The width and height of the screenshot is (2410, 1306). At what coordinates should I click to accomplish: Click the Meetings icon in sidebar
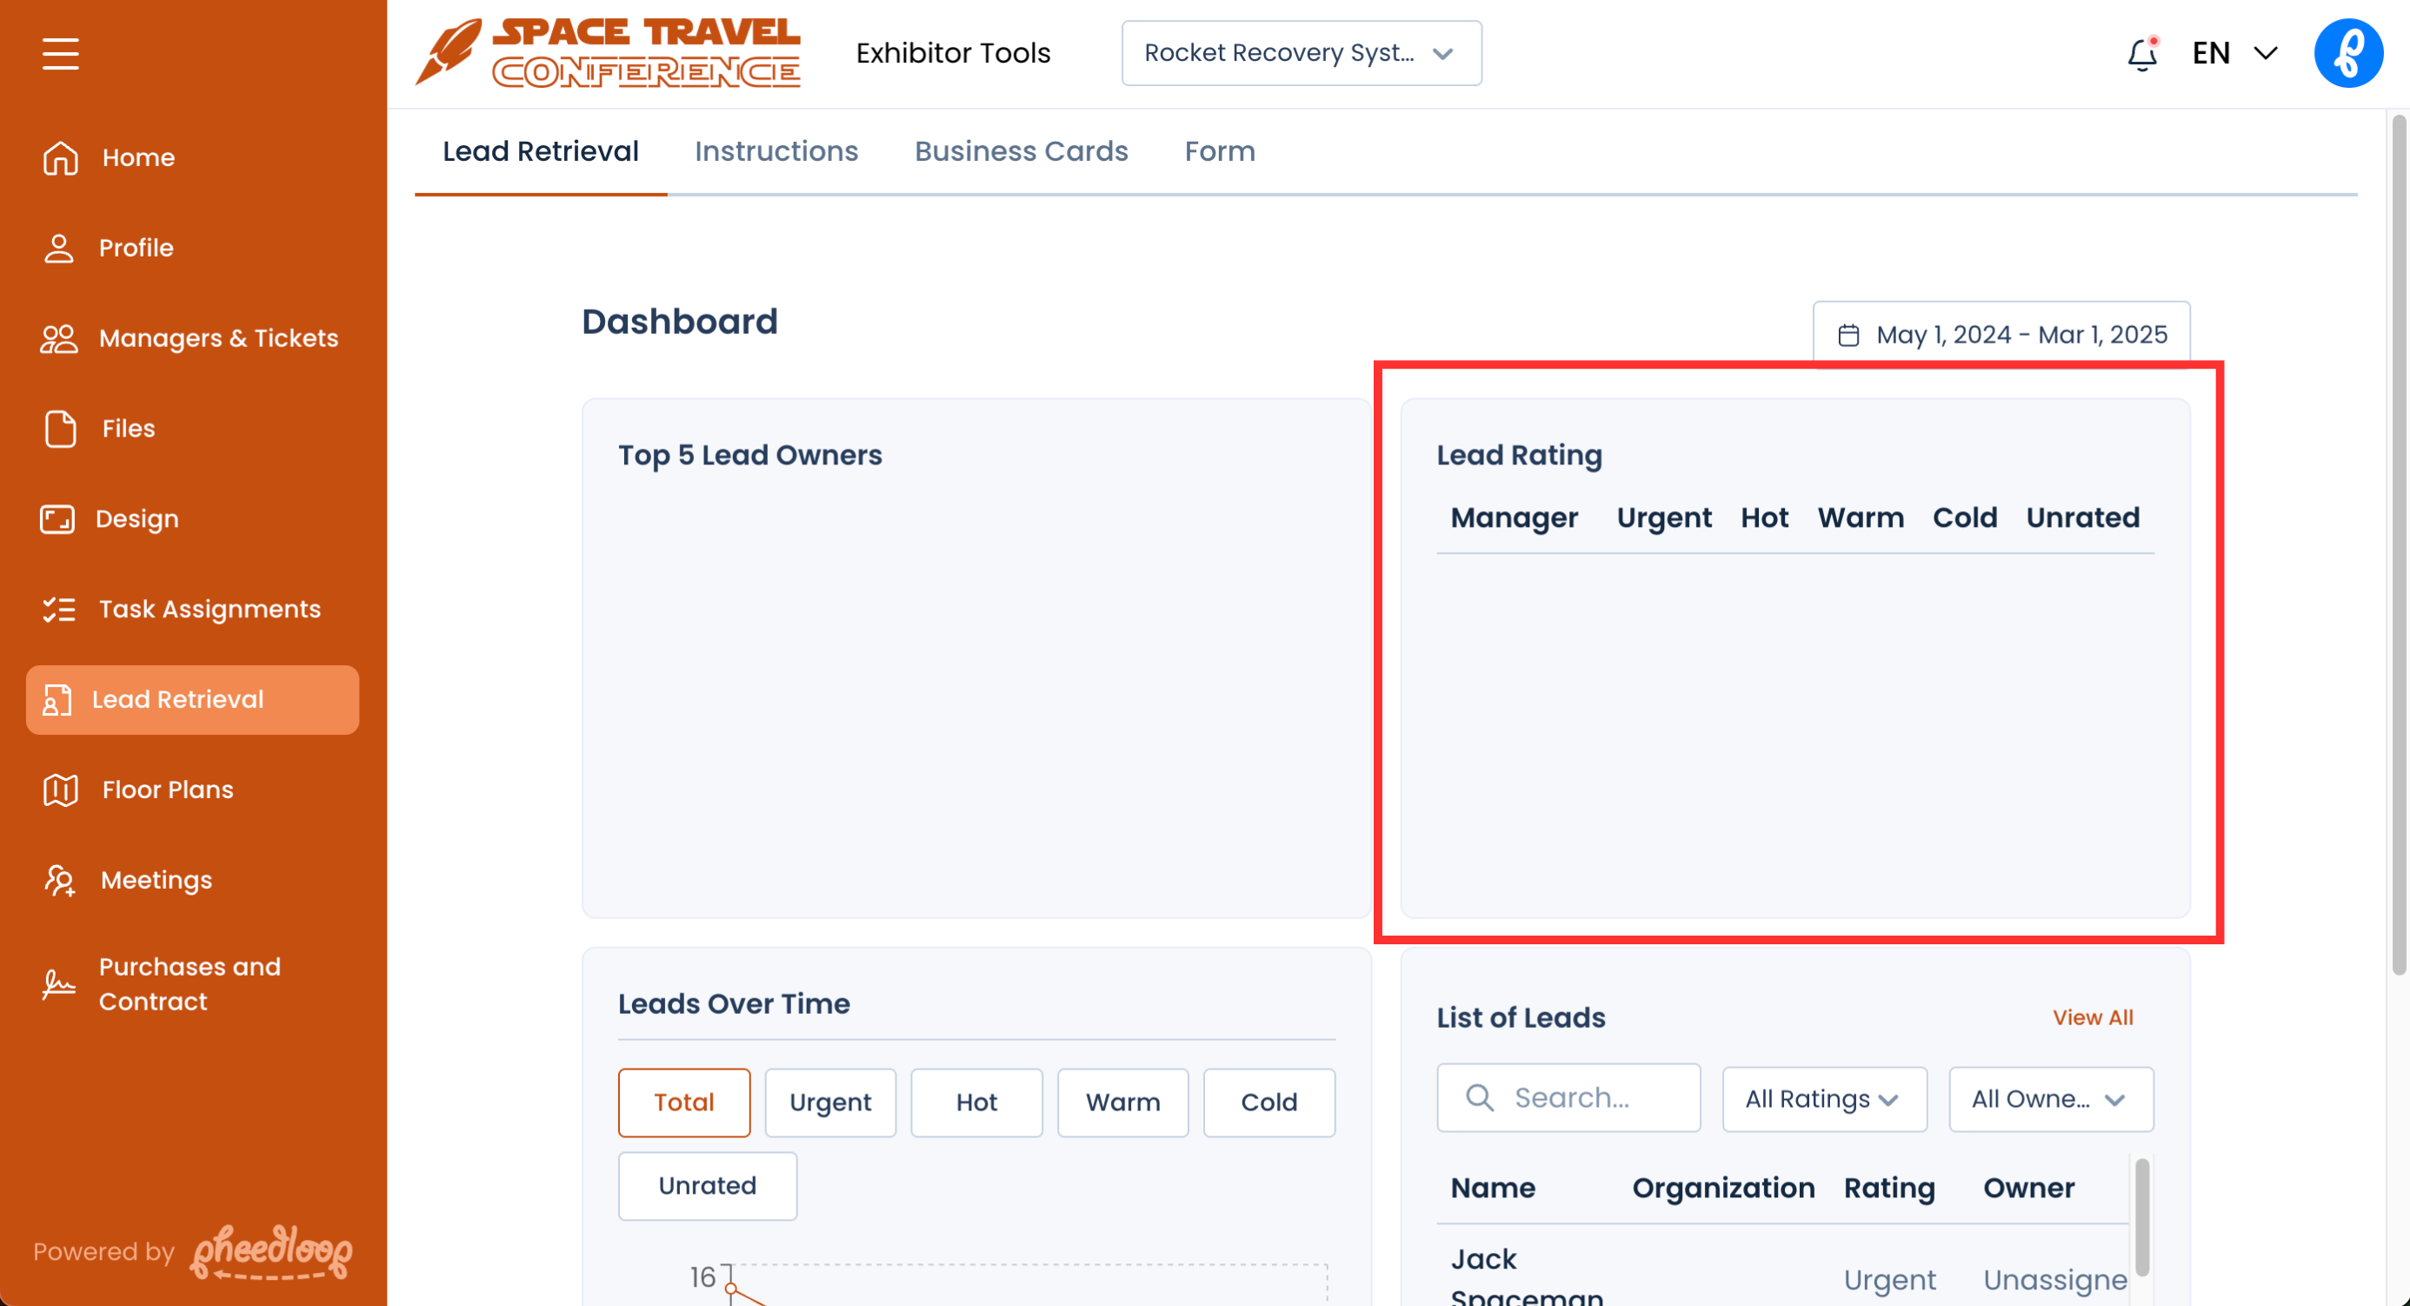click(x=60, y=880)
